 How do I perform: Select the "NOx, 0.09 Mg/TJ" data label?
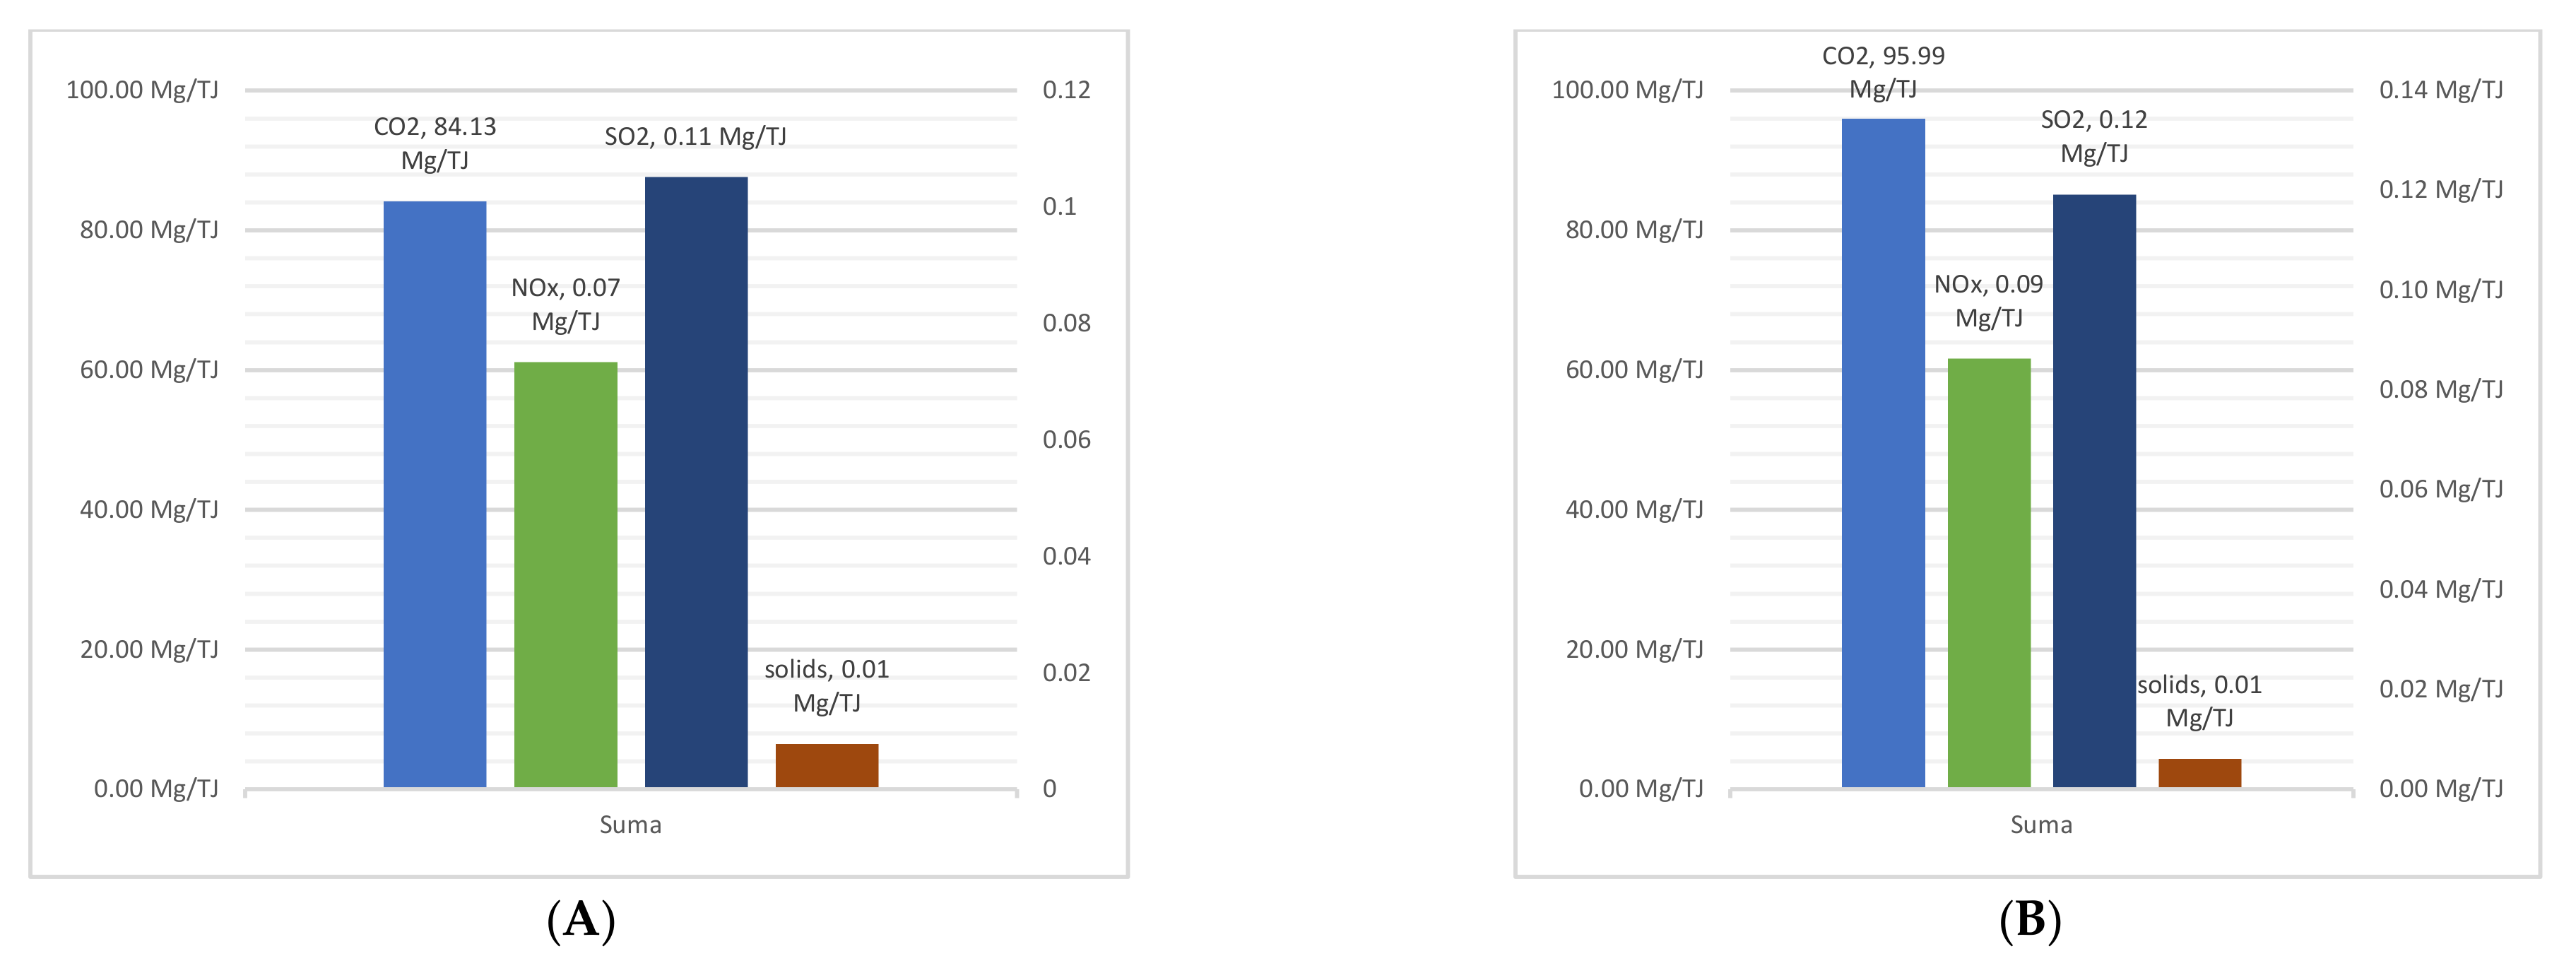click(x=1988, y=300)
